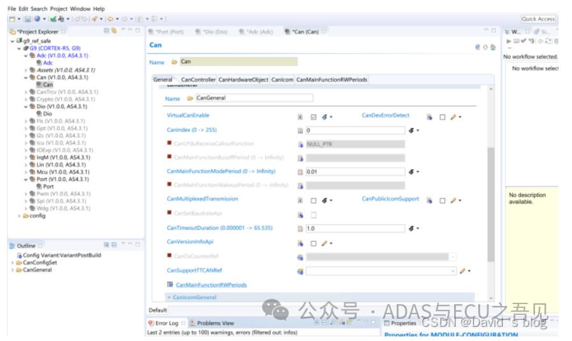The image size is (572, 341).
Task: Toggle the VirtualCanEnable checkbox
Action: 313,117
